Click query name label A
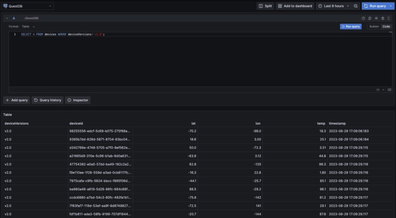This screenshot has height=218, width=396. (14, 18)
